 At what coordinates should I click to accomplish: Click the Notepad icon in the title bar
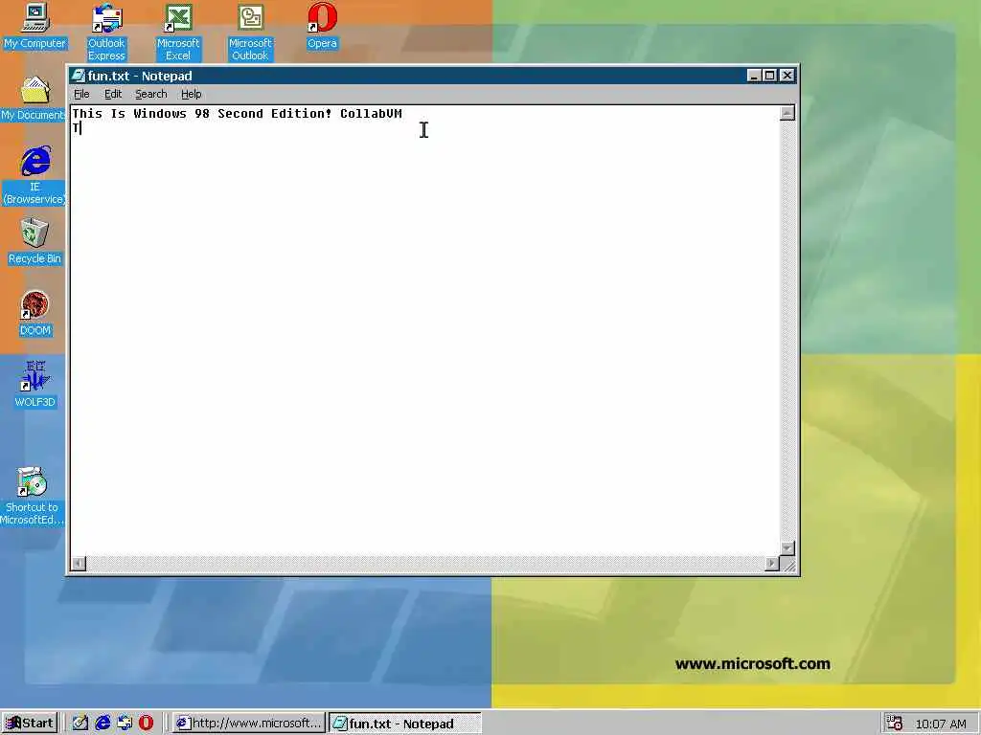(79, 76)
